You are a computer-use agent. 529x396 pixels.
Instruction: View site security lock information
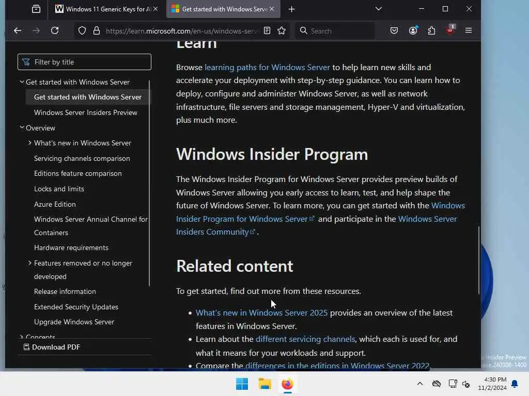tap(97, 30)
